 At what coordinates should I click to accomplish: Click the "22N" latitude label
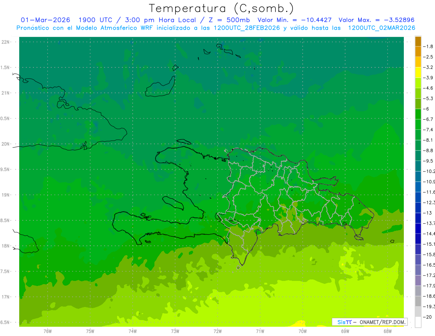pos(6,42)
